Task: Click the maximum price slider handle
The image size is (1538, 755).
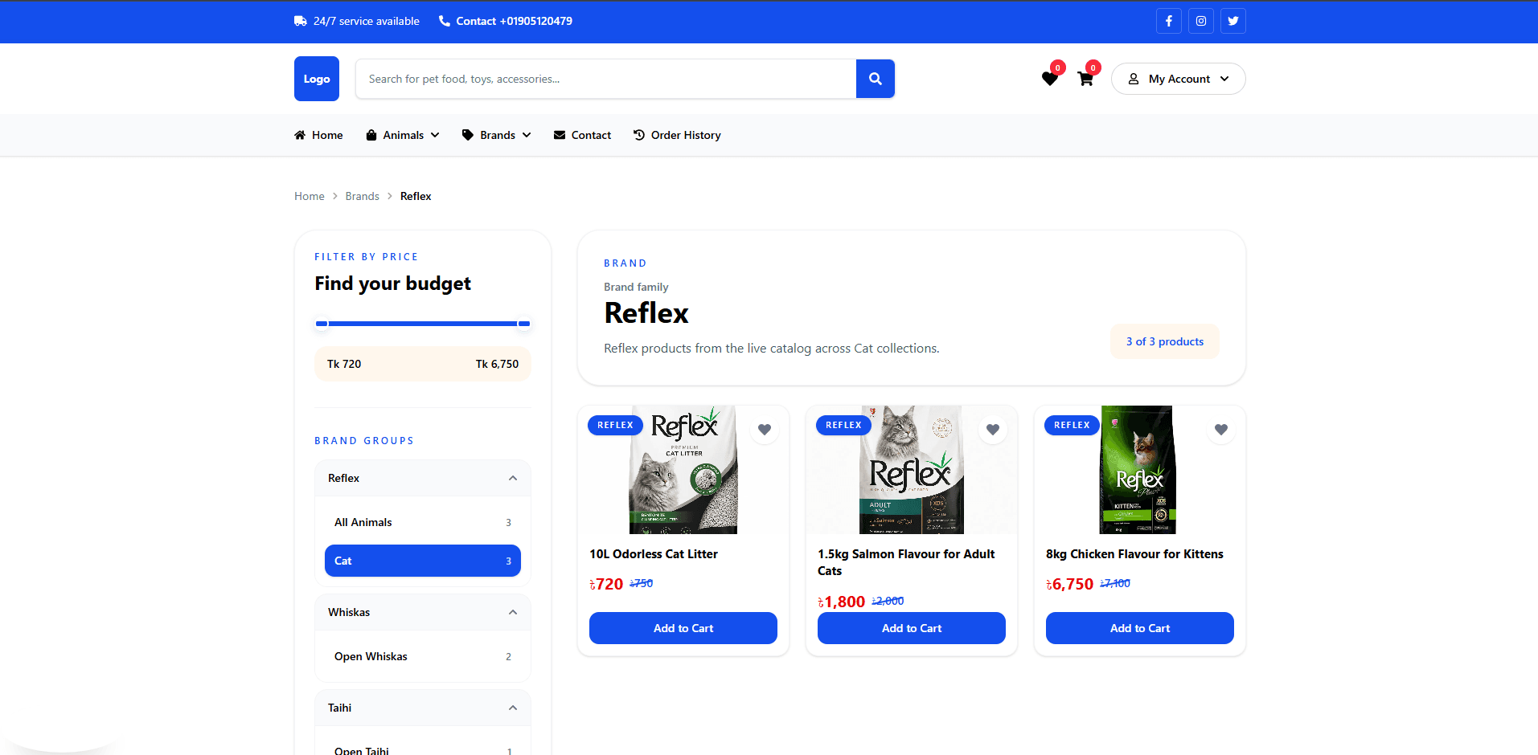Action: click(524, 324)
